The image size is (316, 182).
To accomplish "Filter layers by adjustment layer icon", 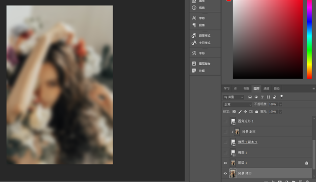I will coord(256,97).
